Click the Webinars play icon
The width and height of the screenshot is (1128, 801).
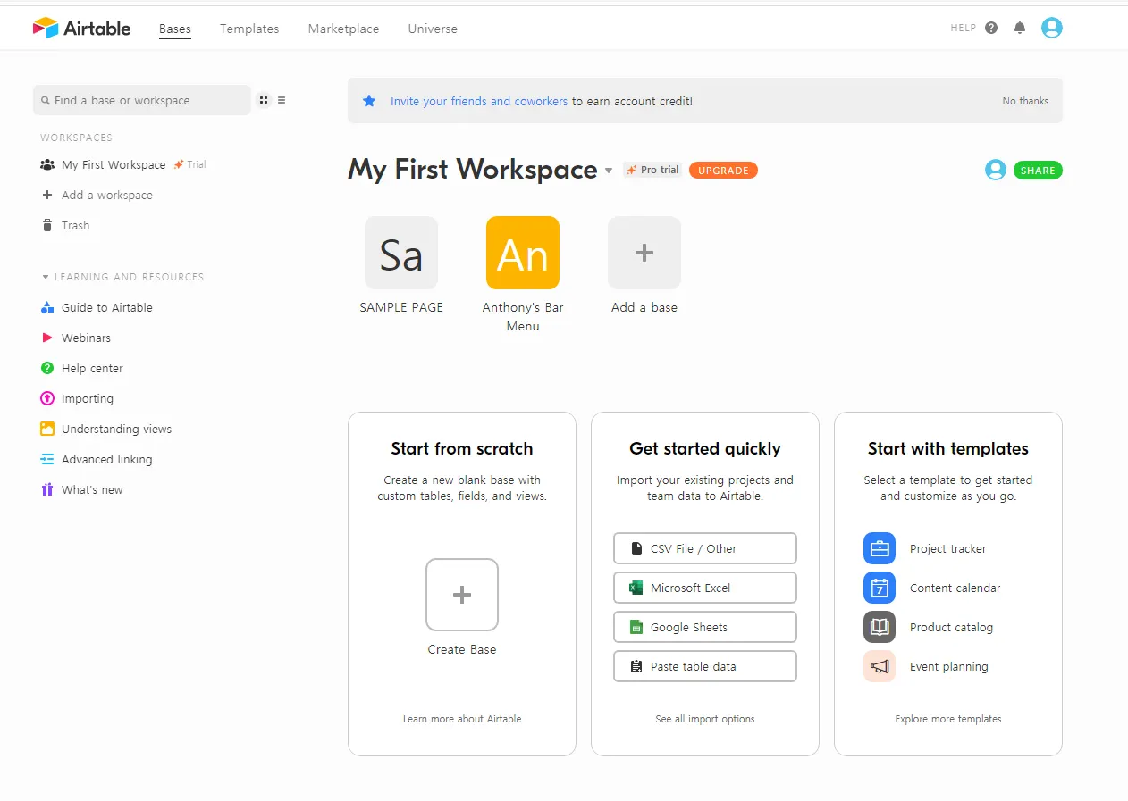pos(47,338)
